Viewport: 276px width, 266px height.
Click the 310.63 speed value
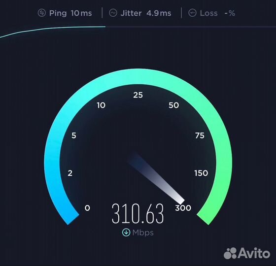click(x=138, y=214)
